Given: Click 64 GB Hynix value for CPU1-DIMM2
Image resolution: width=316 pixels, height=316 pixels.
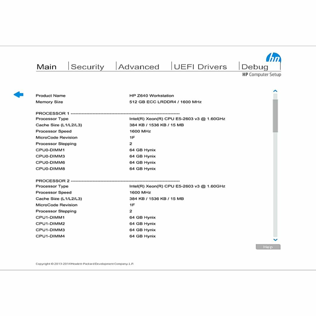Looking at the screenshot, I should click(x=142, y=224).
